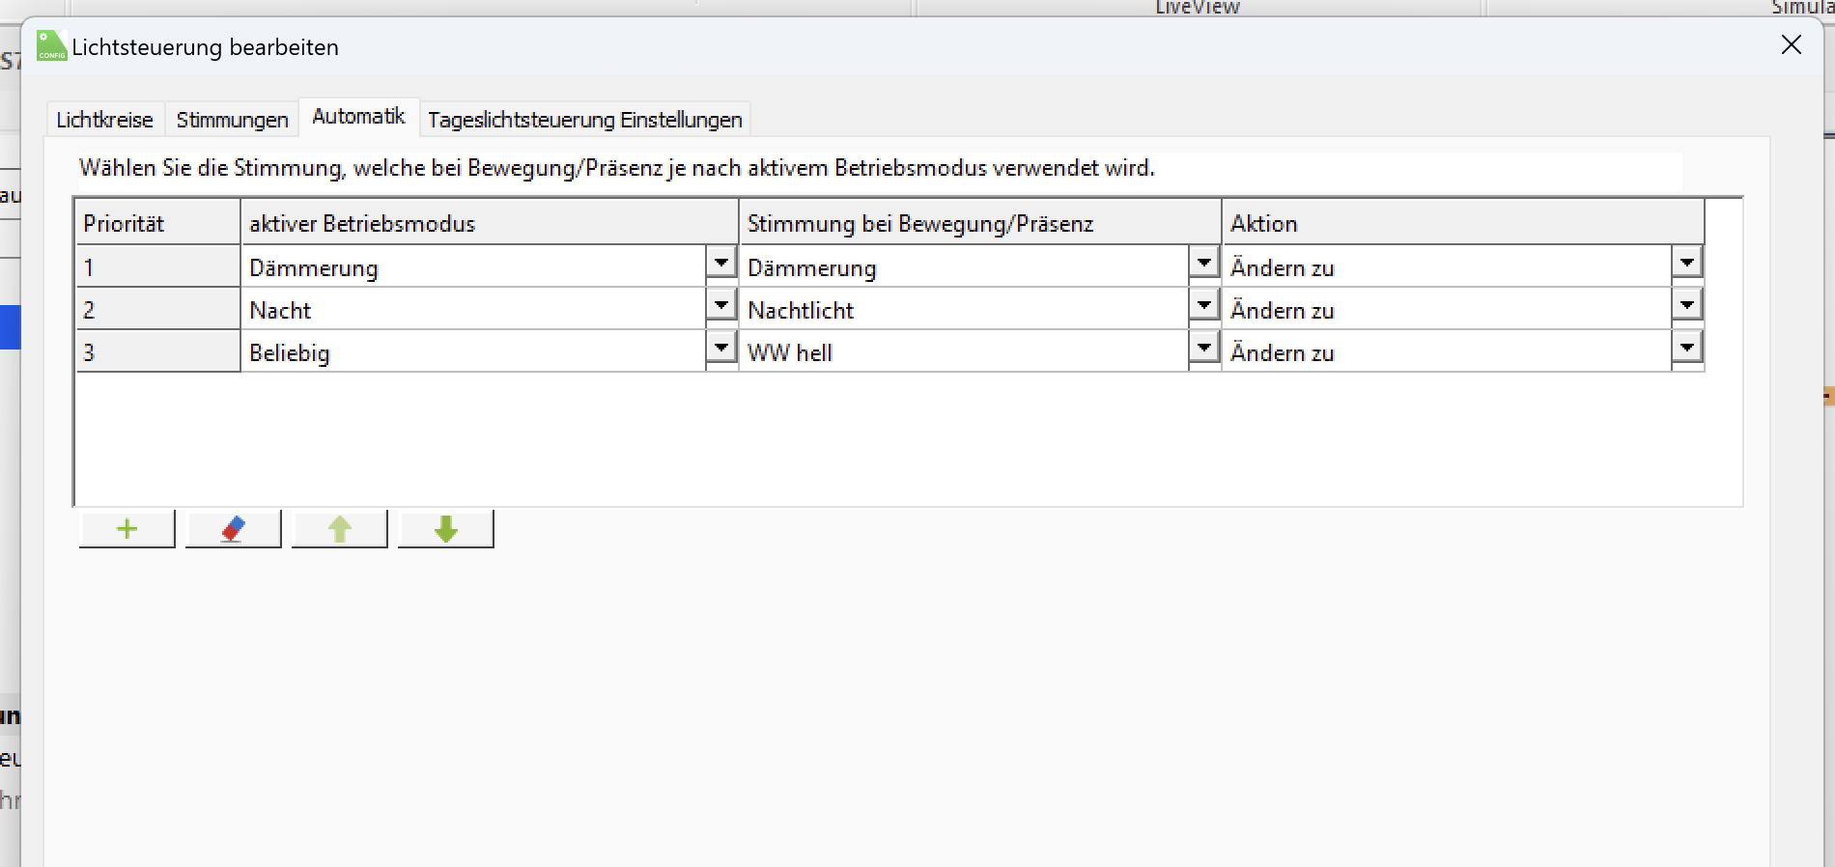Open Betriebsmodus dropdown for priority 1
The width and height of the screenshot is (1835, 867).
tap(720, 263)
